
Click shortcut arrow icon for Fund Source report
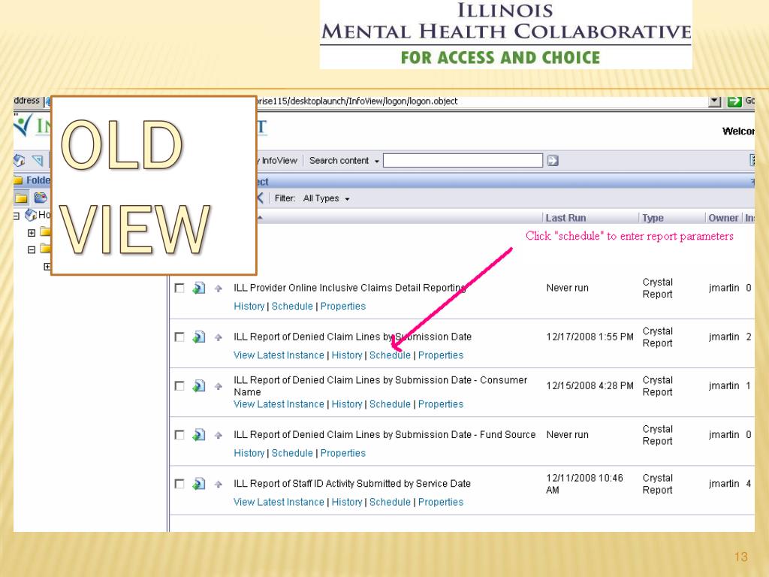[x=219, y=436]
